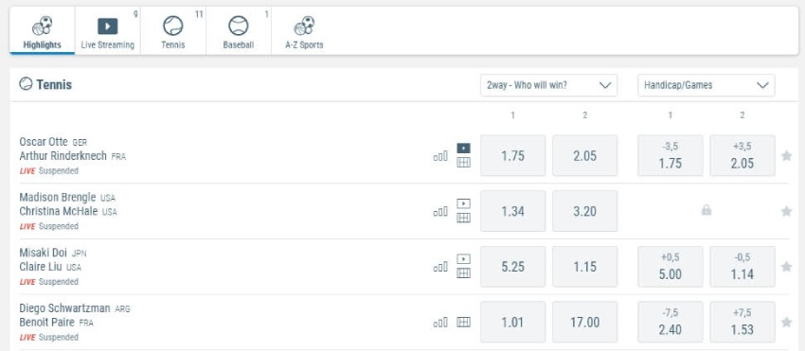The height and width of the screenshot is (351, 805).
Task: Open live stream icon for Doi vs Liu
Action: click(x=463, y=259)
